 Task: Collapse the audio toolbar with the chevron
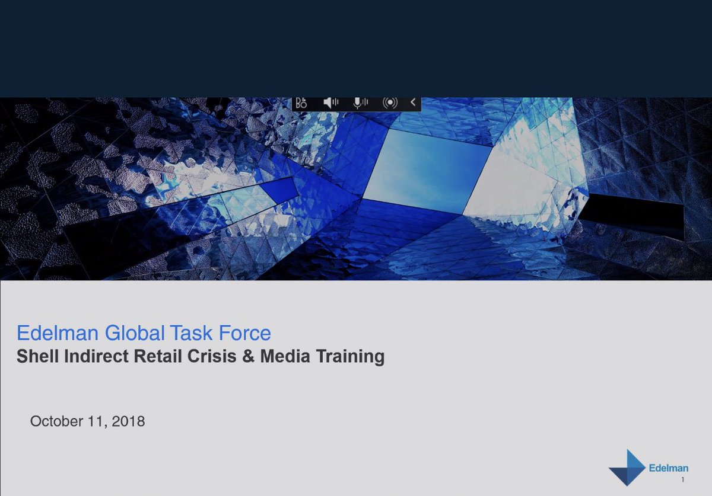[413, 103]
